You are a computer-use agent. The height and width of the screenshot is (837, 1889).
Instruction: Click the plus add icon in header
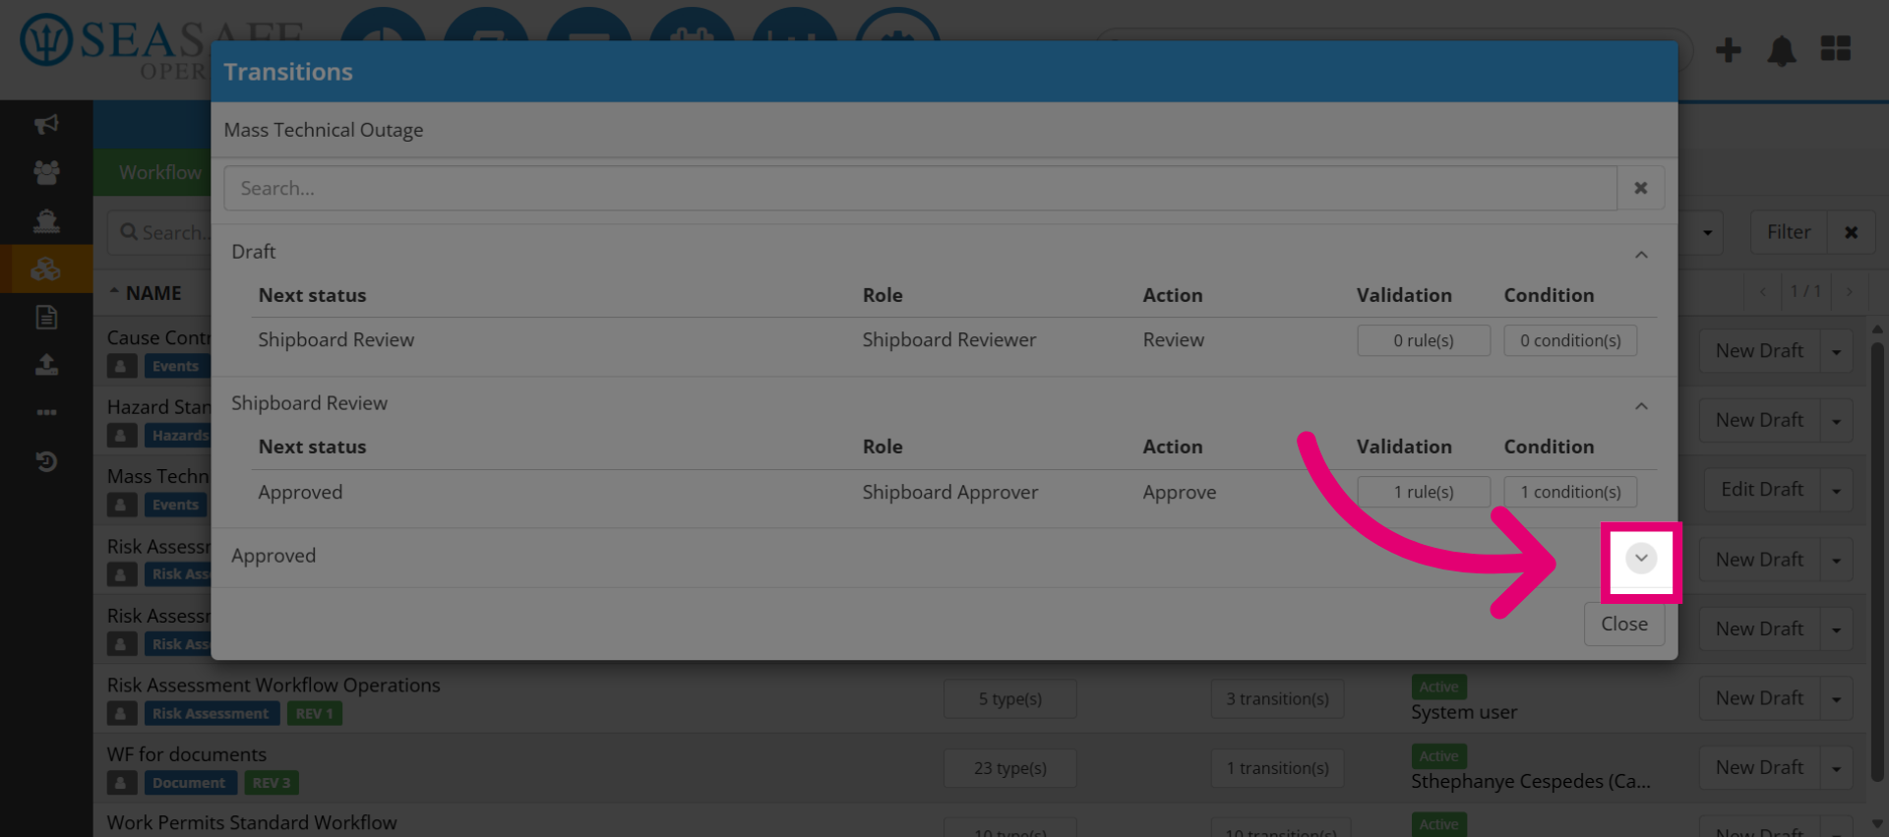coord(1729,50)
